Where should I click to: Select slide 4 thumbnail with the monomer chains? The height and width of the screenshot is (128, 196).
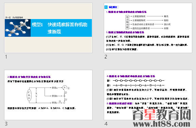148,95
